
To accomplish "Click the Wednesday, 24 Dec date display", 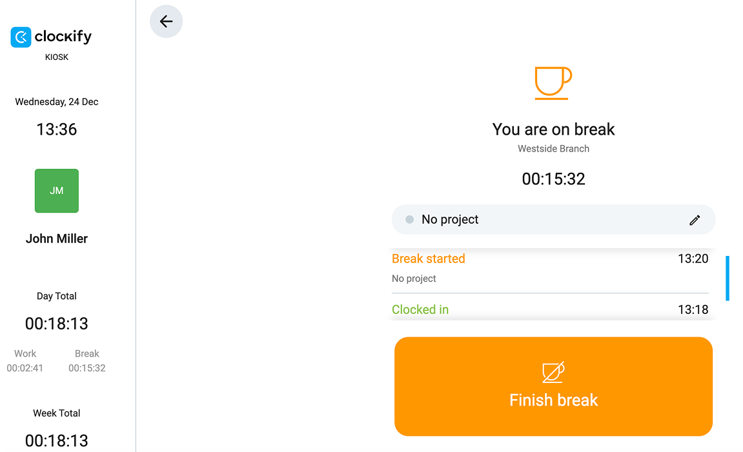I will (x=56, y=101).
